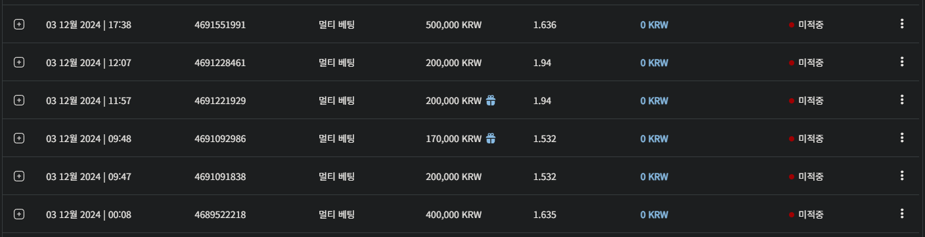Click 500,000 KRW stake amount
The image size is (925, 237).
(x=453, y=25)
